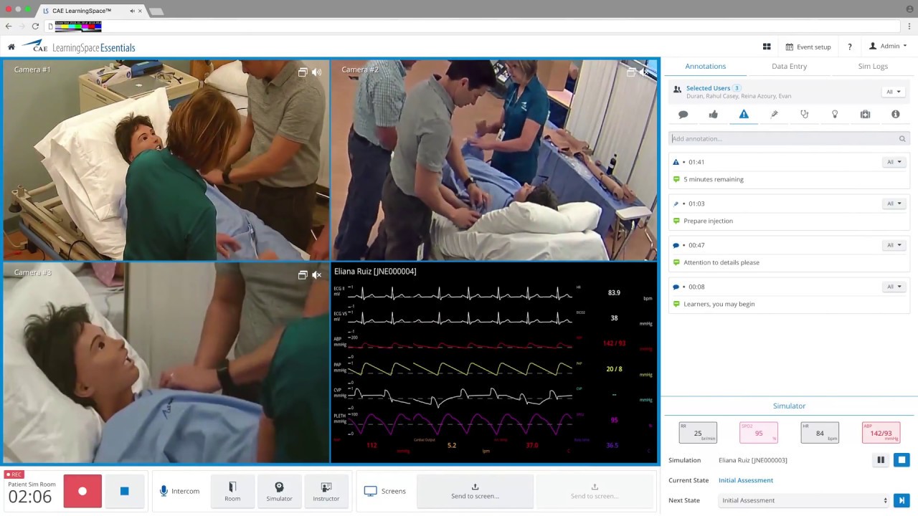Click the browser reload icon
Screen dimensions: 918x516
point(35,26)
